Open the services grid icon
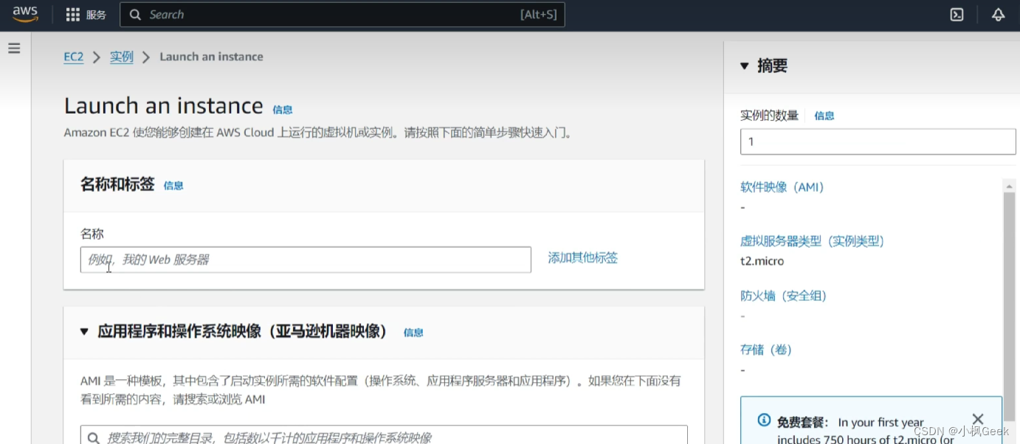1020x444 pixels. 71,14
